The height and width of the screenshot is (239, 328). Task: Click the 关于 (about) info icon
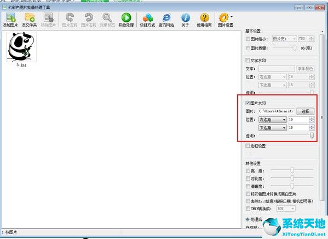point(185,17)
